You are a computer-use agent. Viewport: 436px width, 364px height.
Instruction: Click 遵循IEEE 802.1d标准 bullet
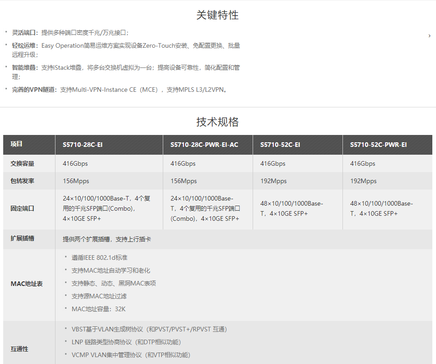coord(99,258)
